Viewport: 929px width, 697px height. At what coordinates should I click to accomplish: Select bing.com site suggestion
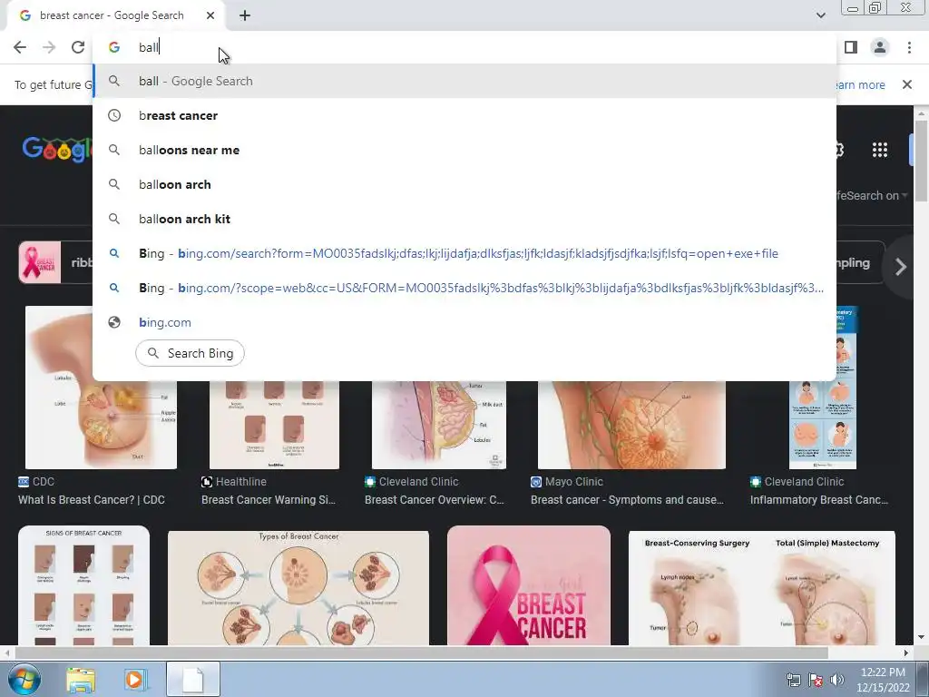464,322
